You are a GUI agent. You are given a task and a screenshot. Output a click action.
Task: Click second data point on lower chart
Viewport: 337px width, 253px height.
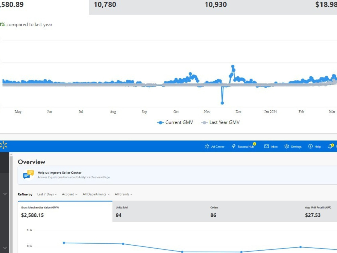123,244
